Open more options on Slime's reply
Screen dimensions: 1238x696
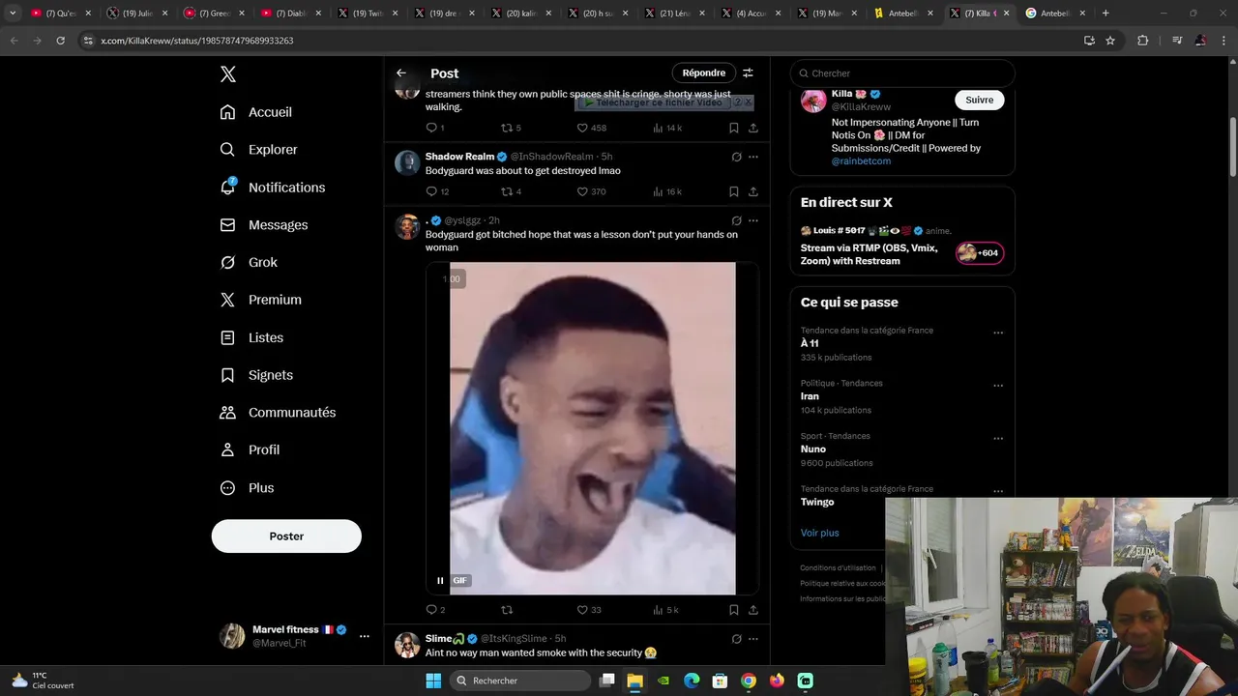point(752,639)
